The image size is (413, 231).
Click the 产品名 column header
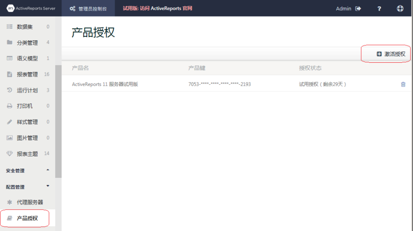[x=80, y=68]
